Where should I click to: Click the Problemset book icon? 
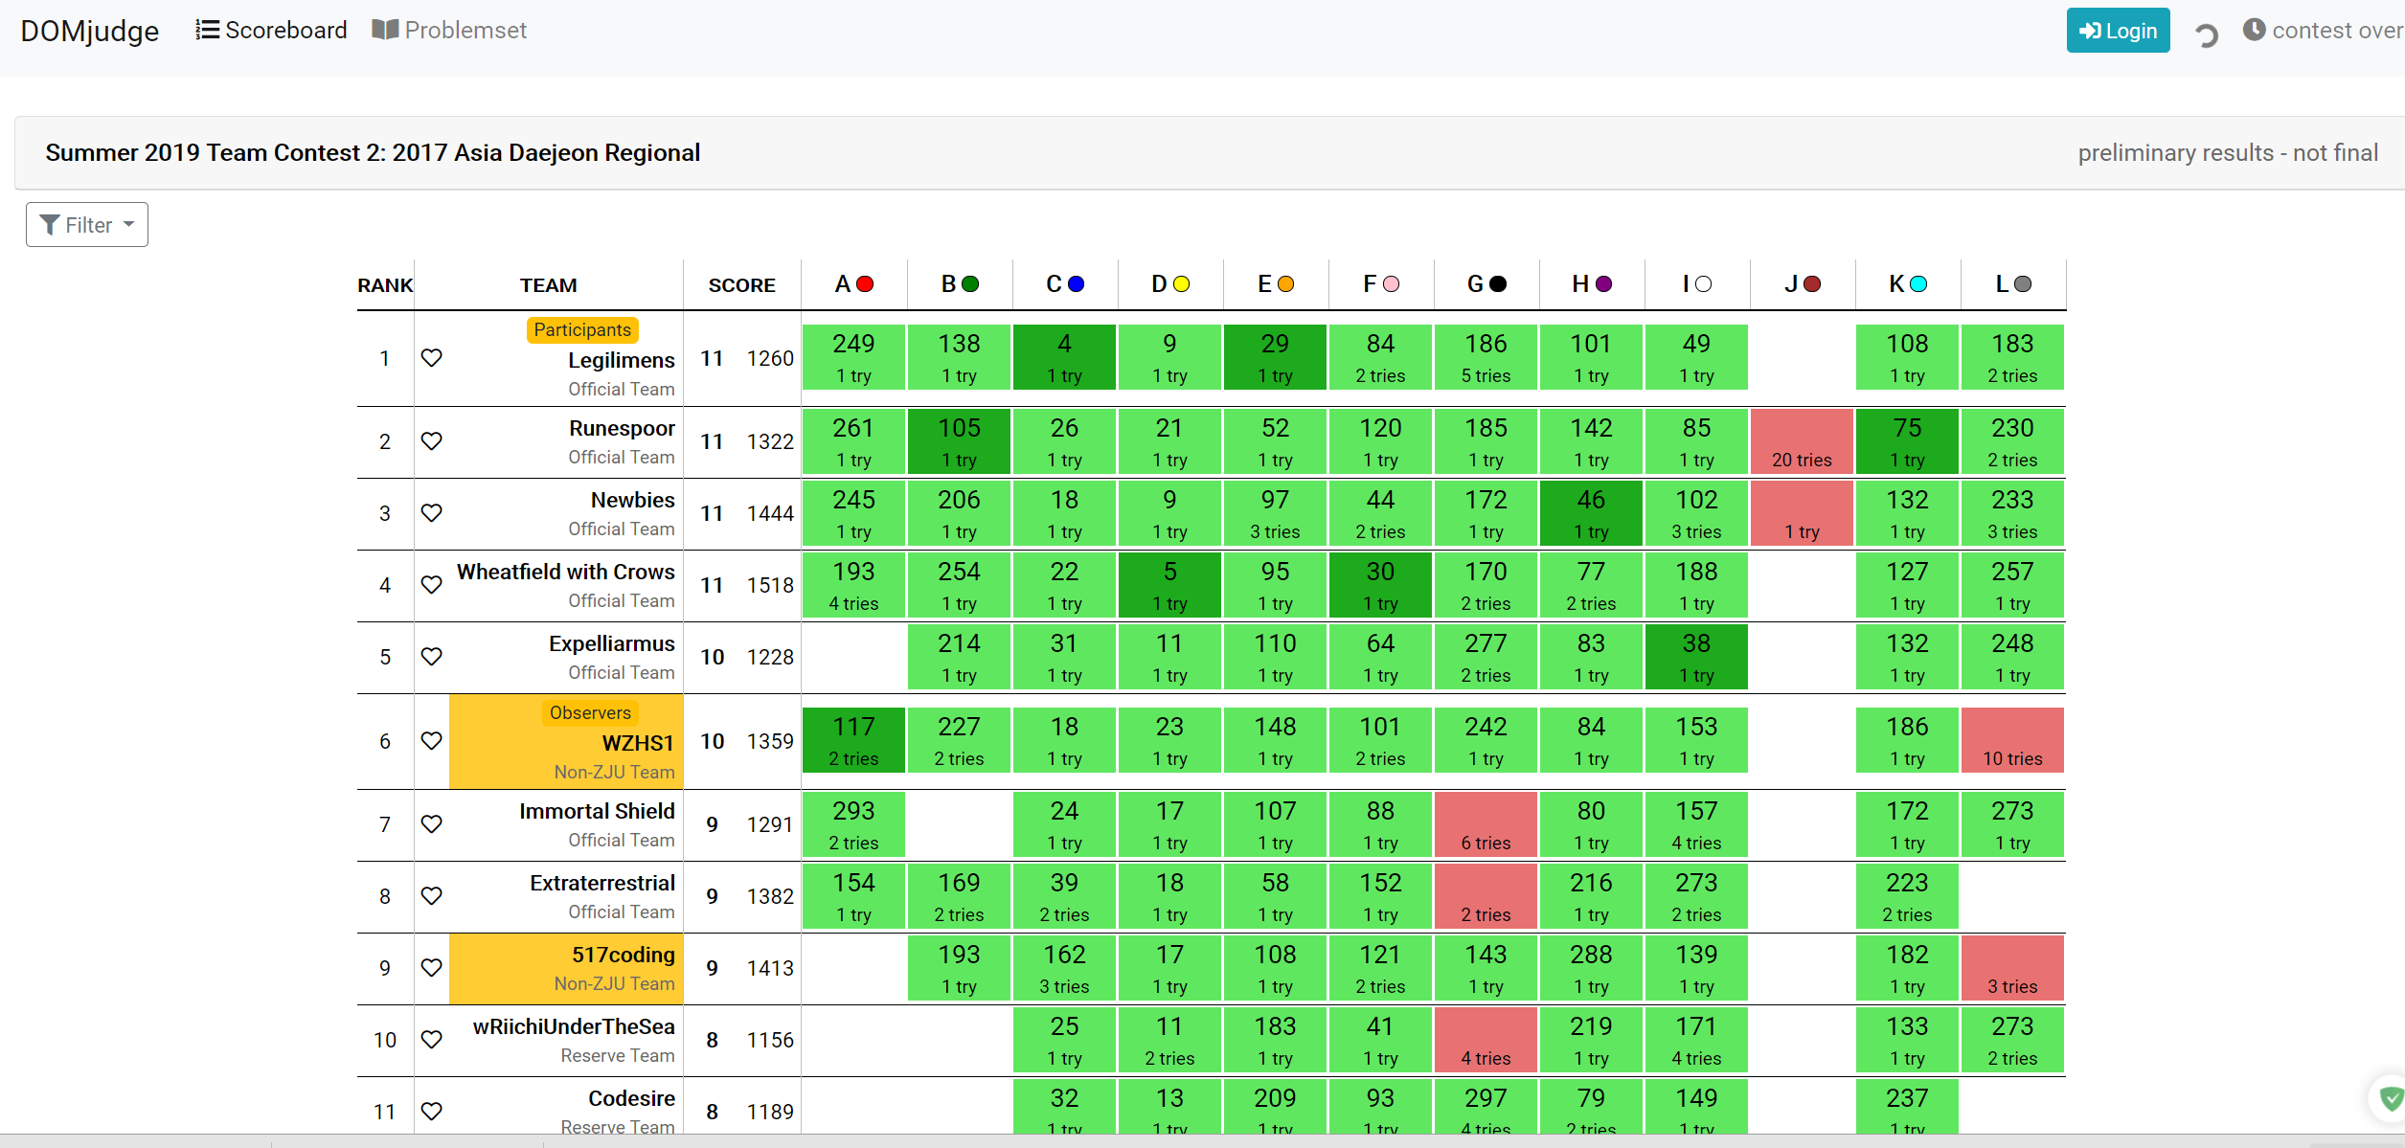click(385, 31)
